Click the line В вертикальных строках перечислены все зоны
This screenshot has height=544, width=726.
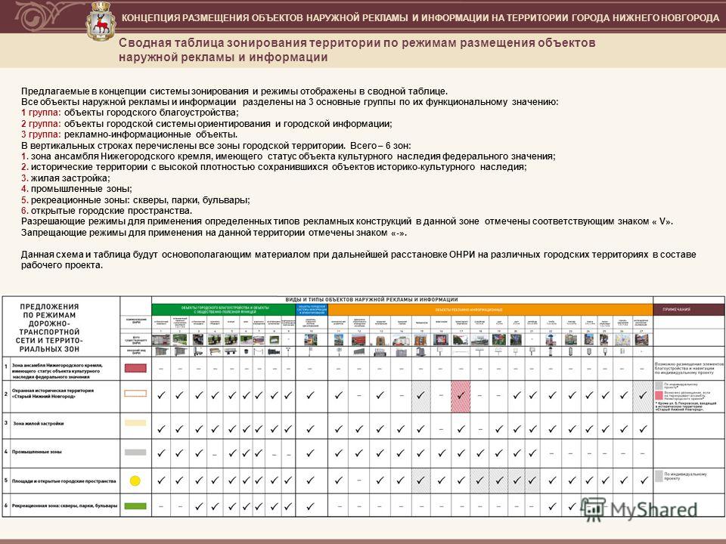click(216, 145)
